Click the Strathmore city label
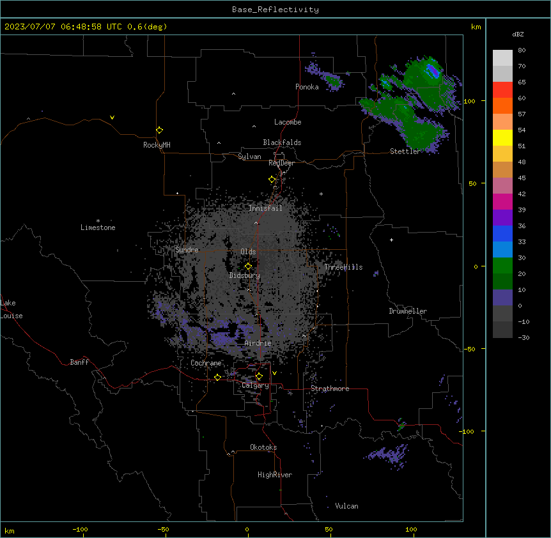551x538 pixels. pos(330,388)
